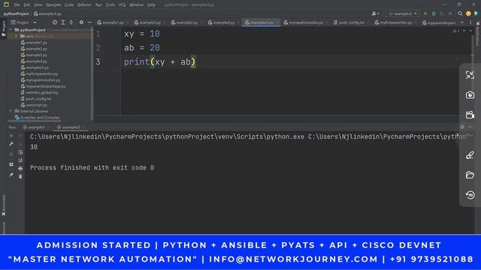Collapse the pythonProject root folder
The image size is (481, 270).
[x=11, y=30]
